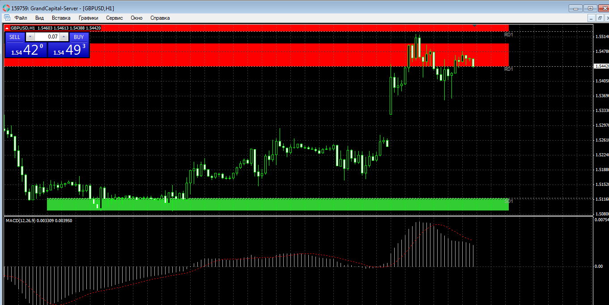Minimize the GrandCapital-Server main window
Viewport: 609px width, 305px height.
pos(575,8)
